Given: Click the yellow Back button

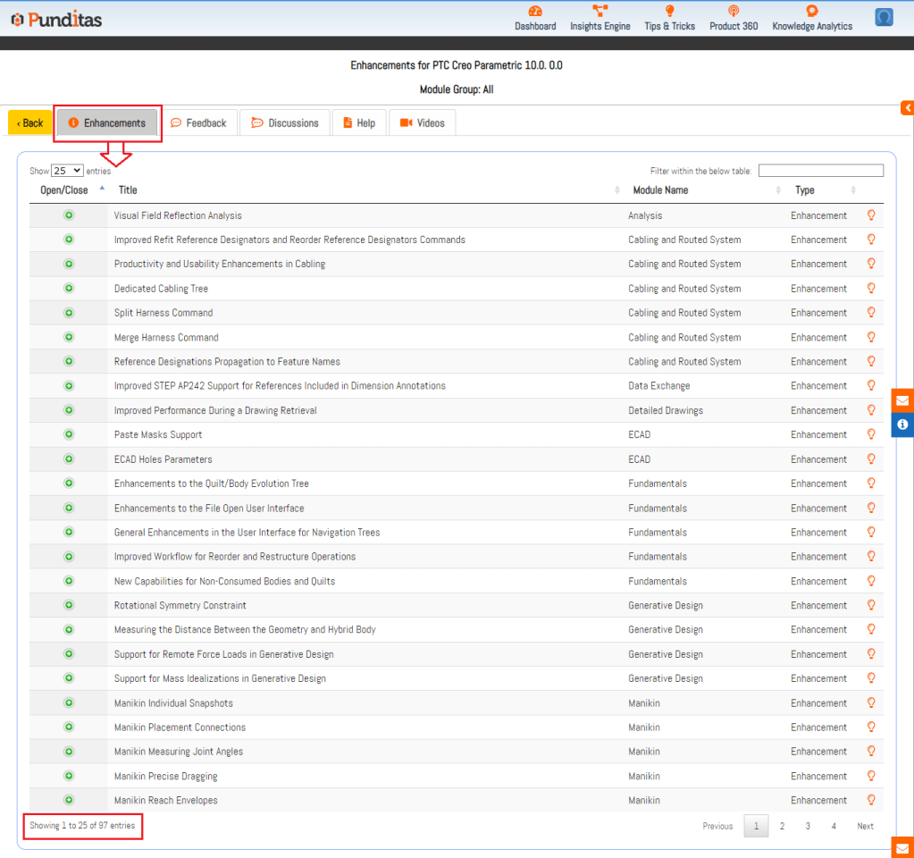Looking at the screenshot, I should (30, 123).
